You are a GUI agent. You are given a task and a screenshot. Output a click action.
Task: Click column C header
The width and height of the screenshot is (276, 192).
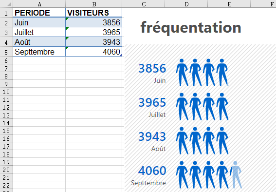(144, 4)
